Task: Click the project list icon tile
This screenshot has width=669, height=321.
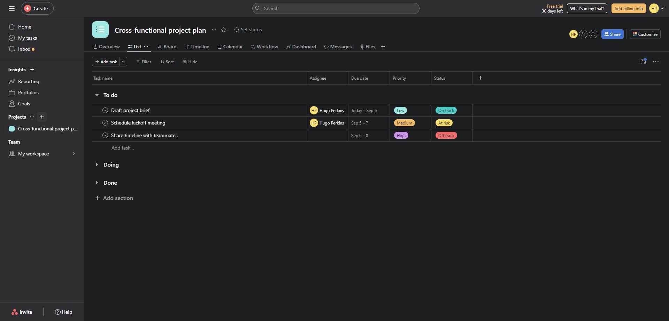Action: point(100,30)
